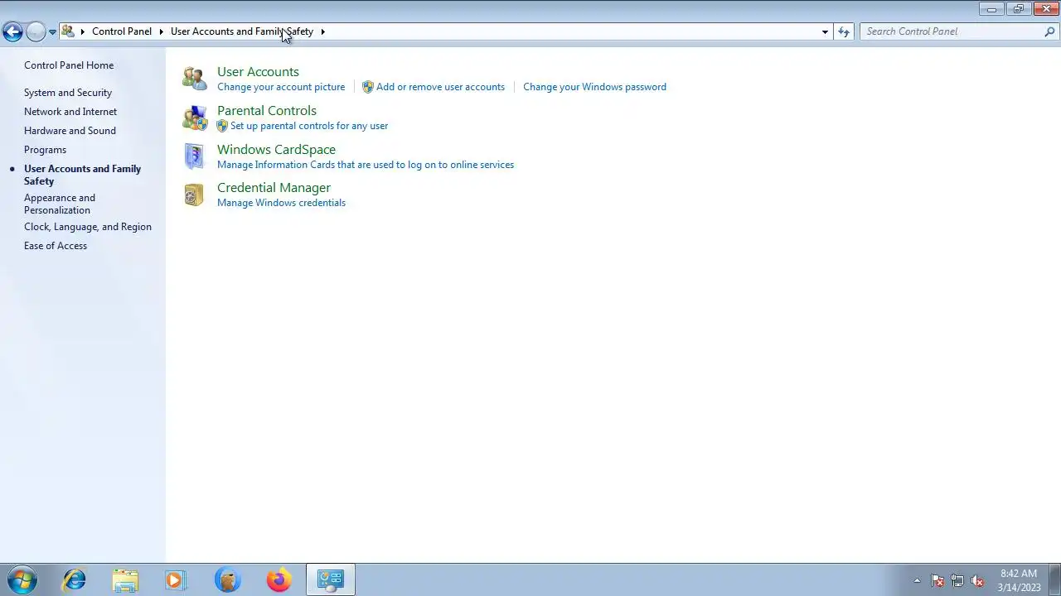The height and width of the screenshot is (596, 1061).
Task: Open the address bar previous locations dropdown
Action: (x=825, y=31)
